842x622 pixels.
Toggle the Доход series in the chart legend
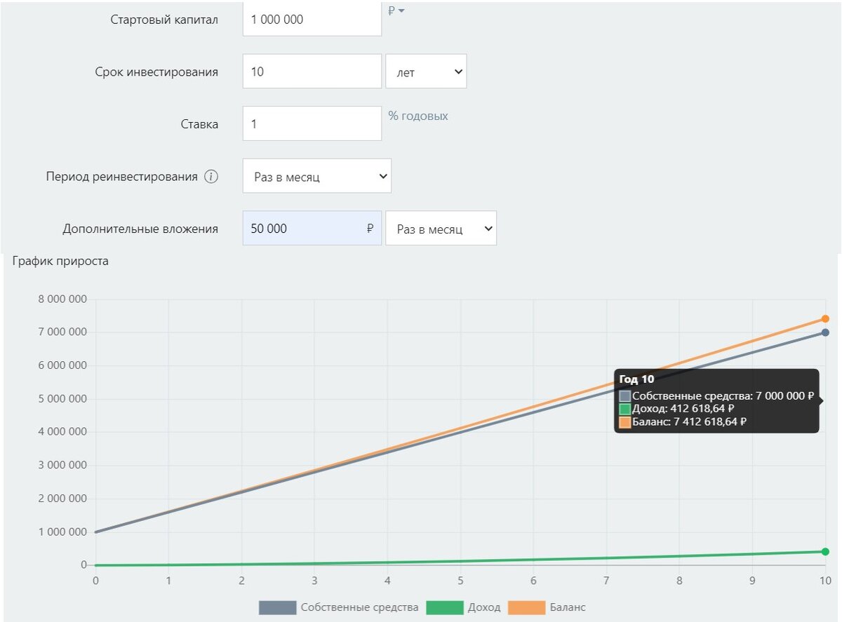pyautogui.click(x=462, y=607)
